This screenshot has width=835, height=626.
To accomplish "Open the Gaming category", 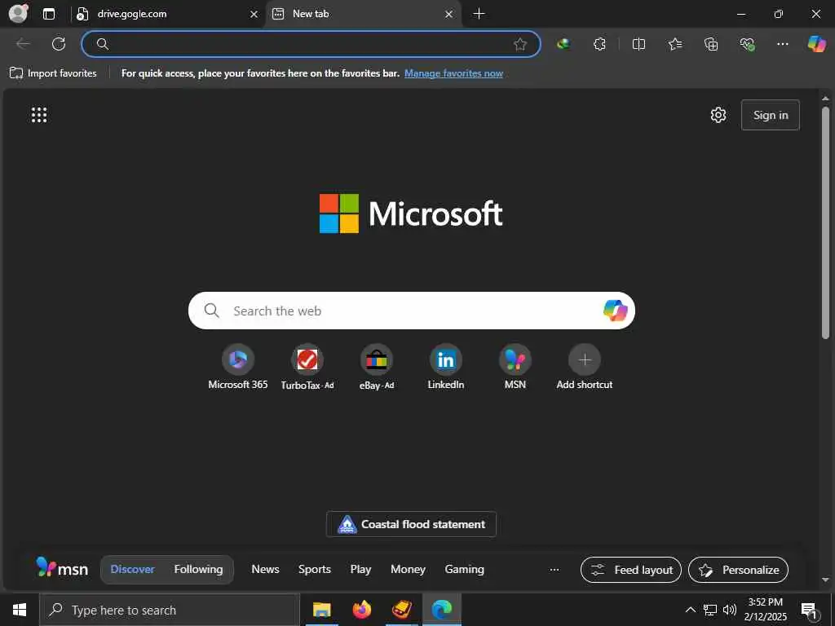I will [464, 569].
